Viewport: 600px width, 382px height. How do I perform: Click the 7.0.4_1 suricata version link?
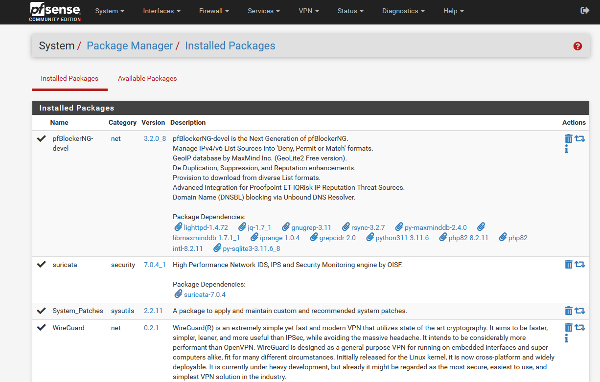pos(155,265)
